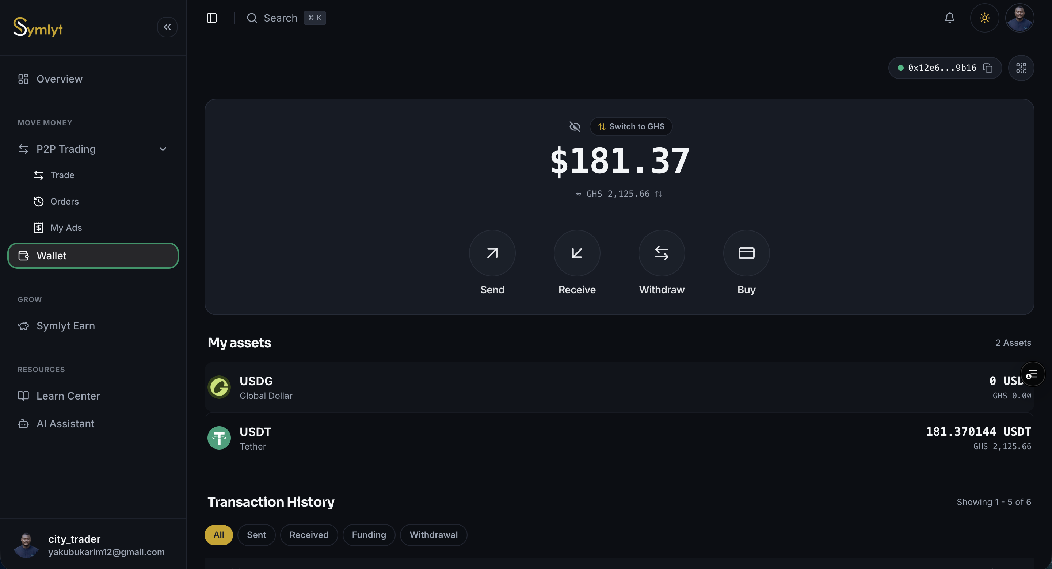Open the Learn Center
The image size is (1052, 569).
pyautogui.click(x=93, y=396)
